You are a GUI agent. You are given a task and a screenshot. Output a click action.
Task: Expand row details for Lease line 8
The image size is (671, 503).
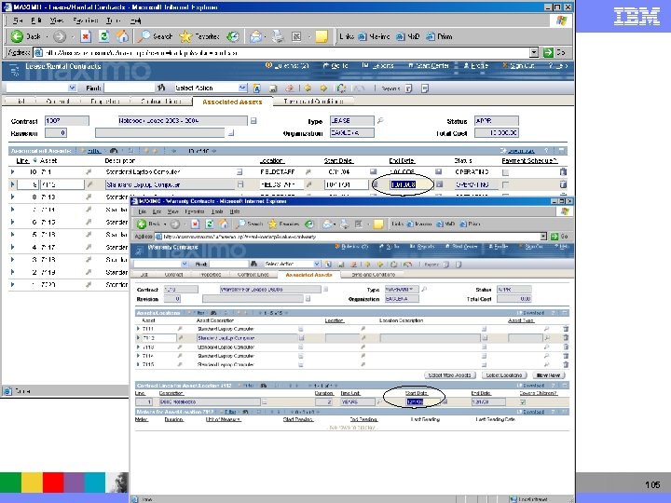click(x=12, y=197)
